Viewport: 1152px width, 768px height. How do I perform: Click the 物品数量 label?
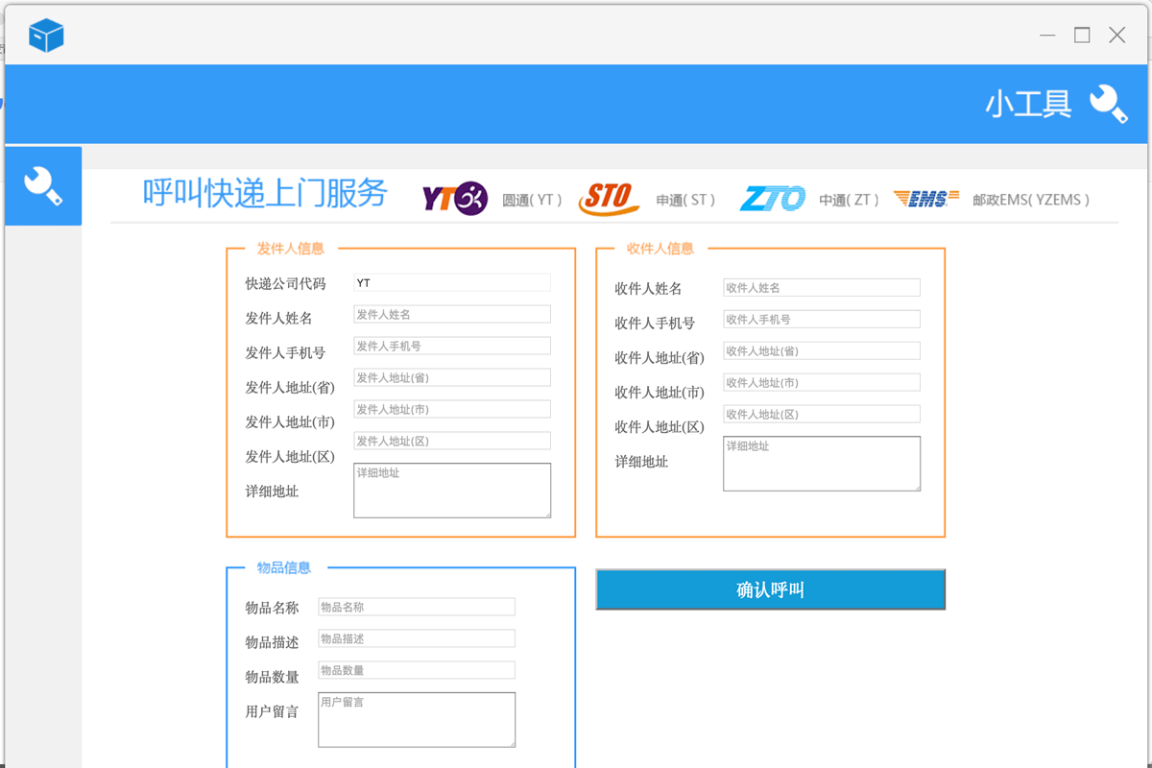point(273,677)
